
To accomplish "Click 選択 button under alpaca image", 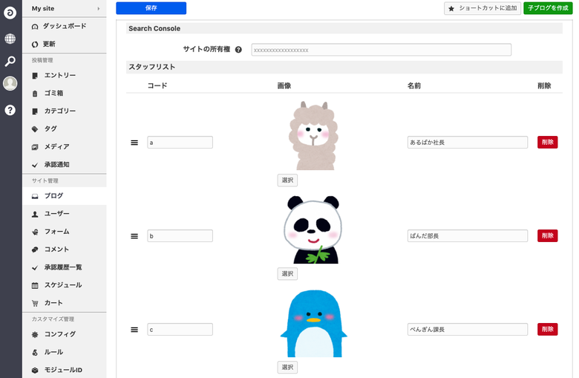I will (x=287, y=180).
